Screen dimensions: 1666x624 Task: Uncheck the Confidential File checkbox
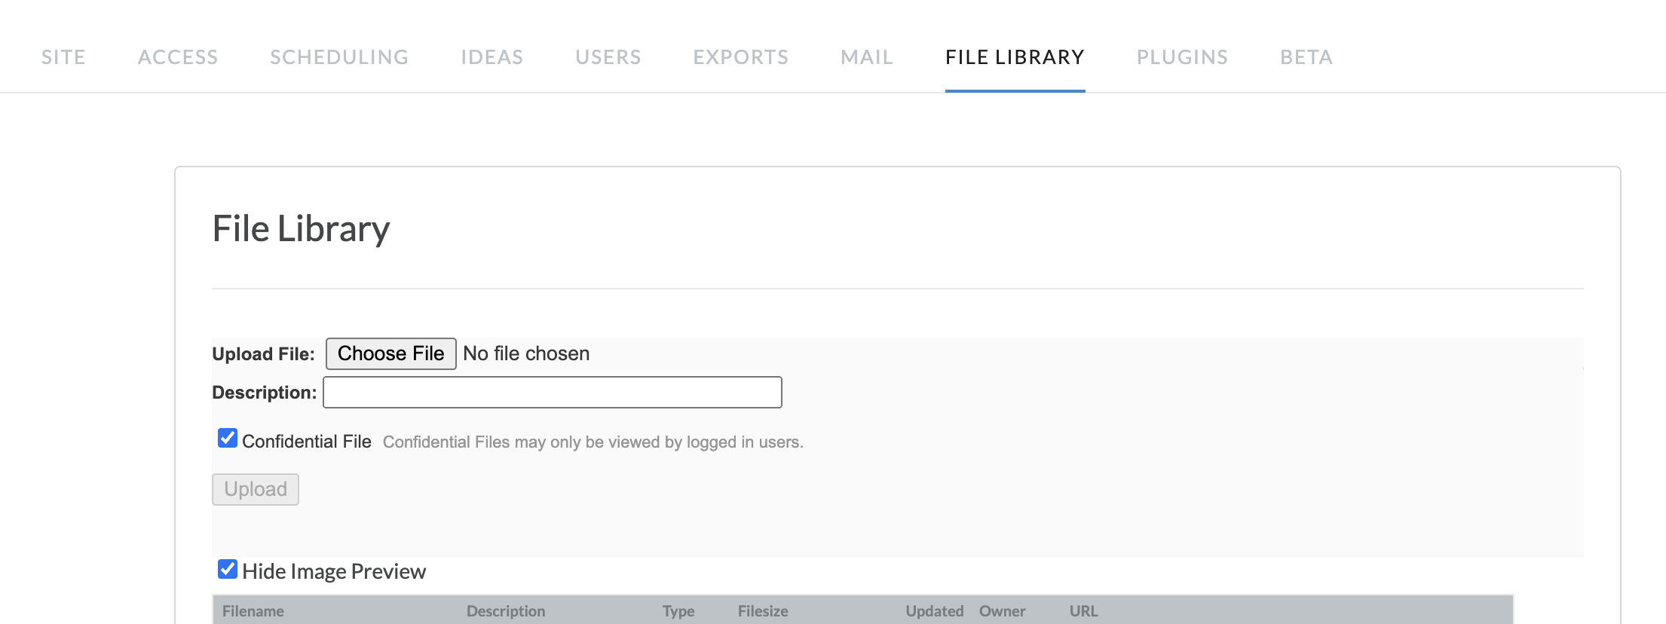[x=228, y=439]
